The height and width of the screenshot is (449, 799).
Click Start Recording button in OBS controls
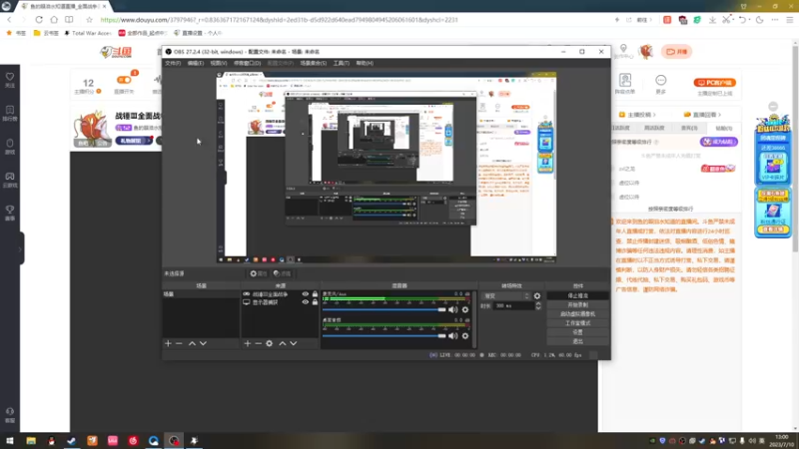pos(577,305)
